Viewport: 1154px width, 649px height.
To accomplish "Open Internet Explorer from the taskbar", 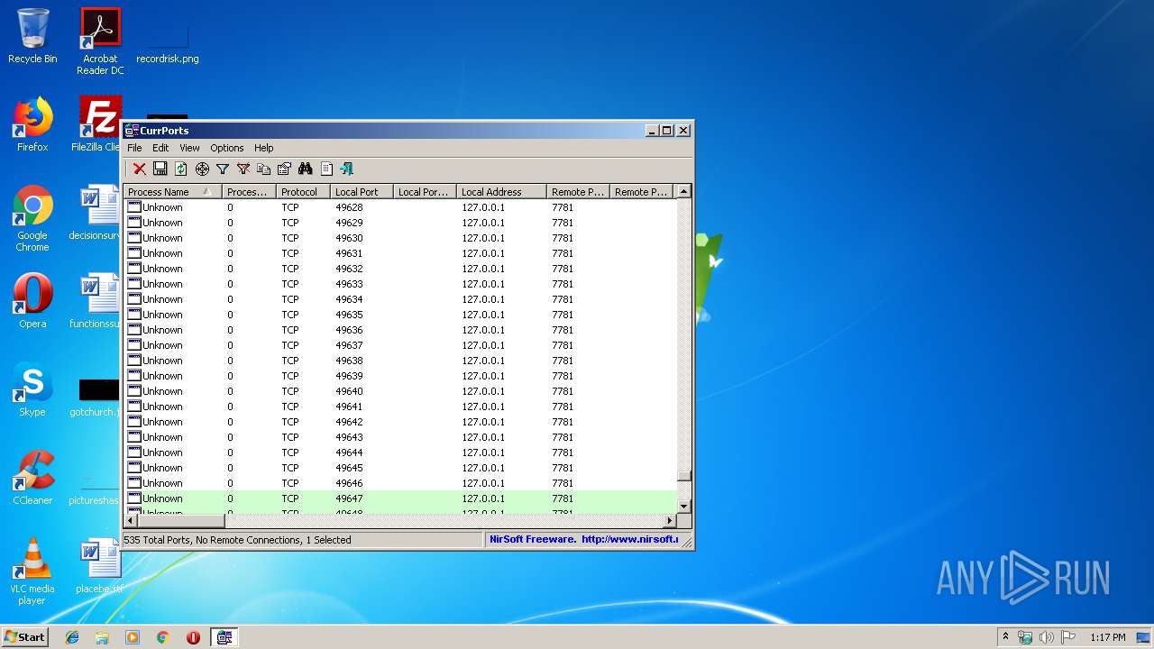I will tap(72, 637).
